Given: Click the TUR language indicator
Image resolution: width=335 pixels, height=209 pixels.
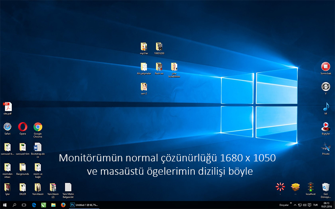Looking at the screenshot, I should (x=316, y=205).
